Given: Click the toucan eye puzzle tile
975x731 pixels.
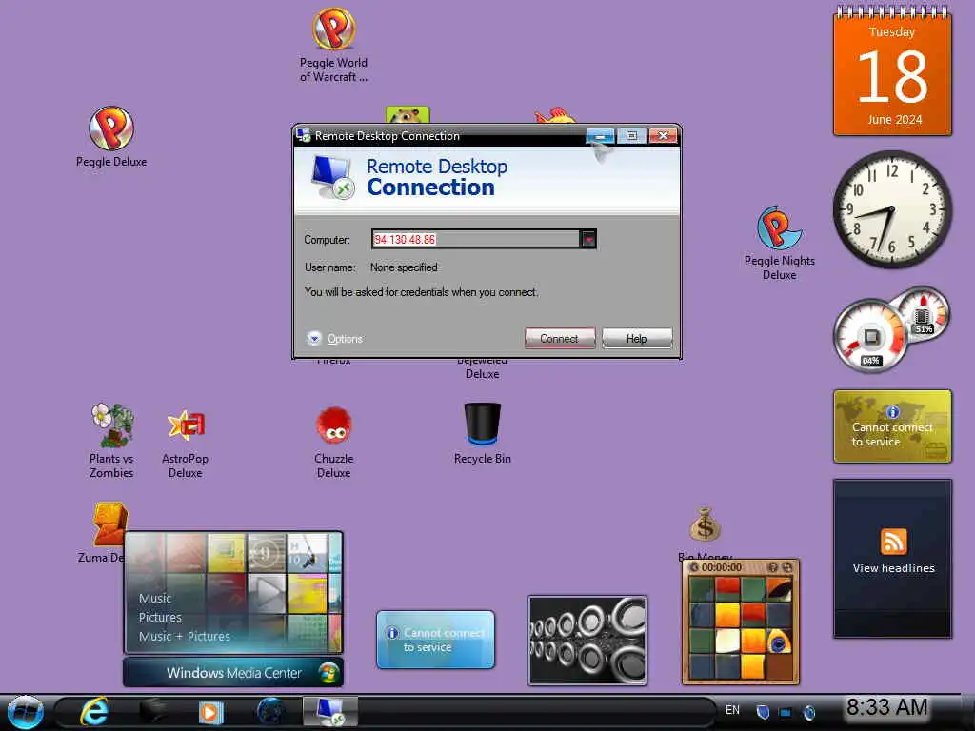Looking at the screenshot, I should point(779,642).
